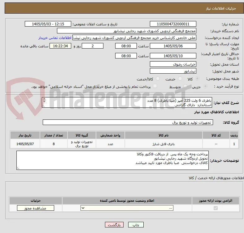
Task: Click the الزامی بودن ارائه مجوز header
Action: [216, 201]
